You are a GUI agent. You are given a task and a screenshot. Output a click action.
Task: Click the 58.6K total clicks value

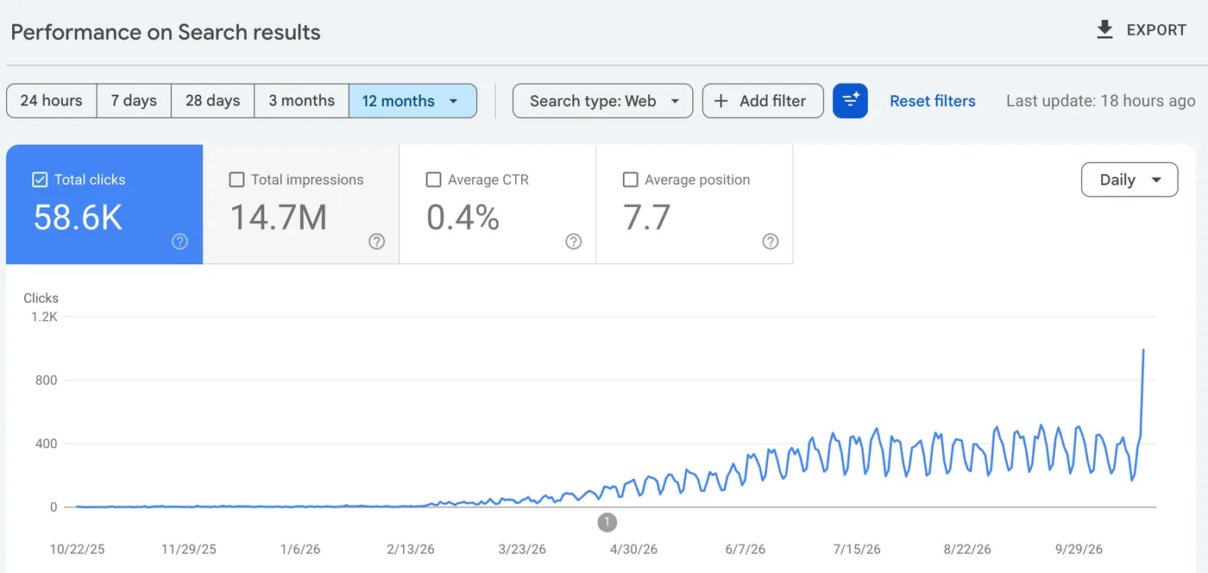pyautogui.click(x=78, y=217)
